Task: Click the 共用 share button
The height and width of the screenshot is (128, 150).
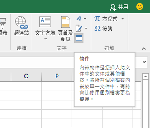Action: coord(119,7)
